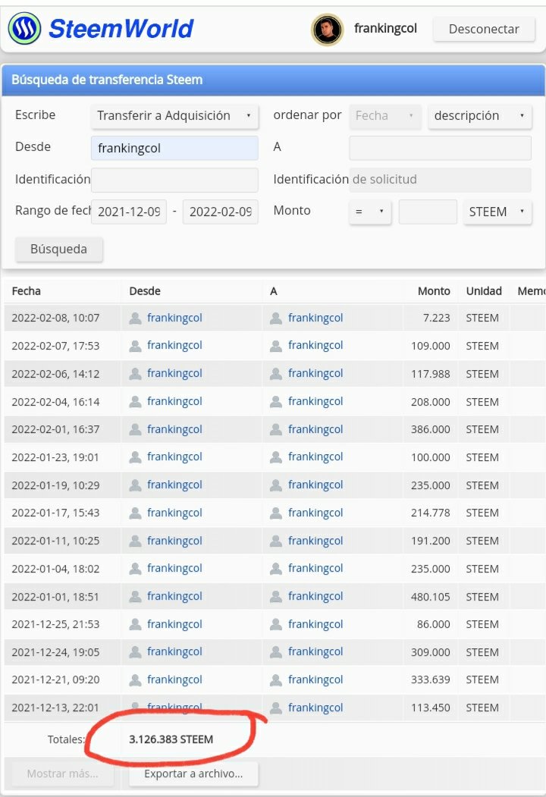Click the Desde column header

[145, 291]
